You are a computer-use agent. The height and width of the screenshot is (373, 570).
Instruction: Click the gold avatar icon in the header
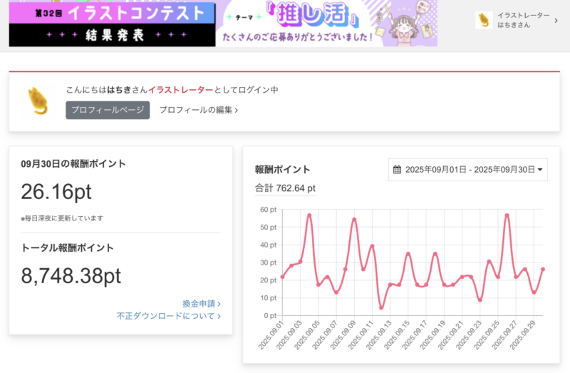[x=484, y=20]
